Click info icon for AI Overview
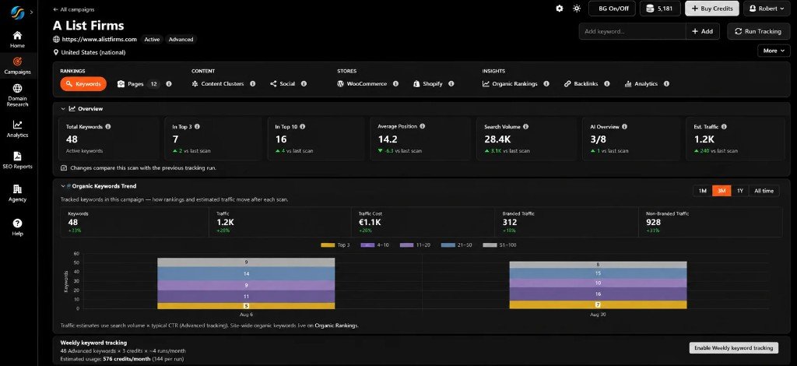Screen dimensions: 797x366 [x=624, y=127]
